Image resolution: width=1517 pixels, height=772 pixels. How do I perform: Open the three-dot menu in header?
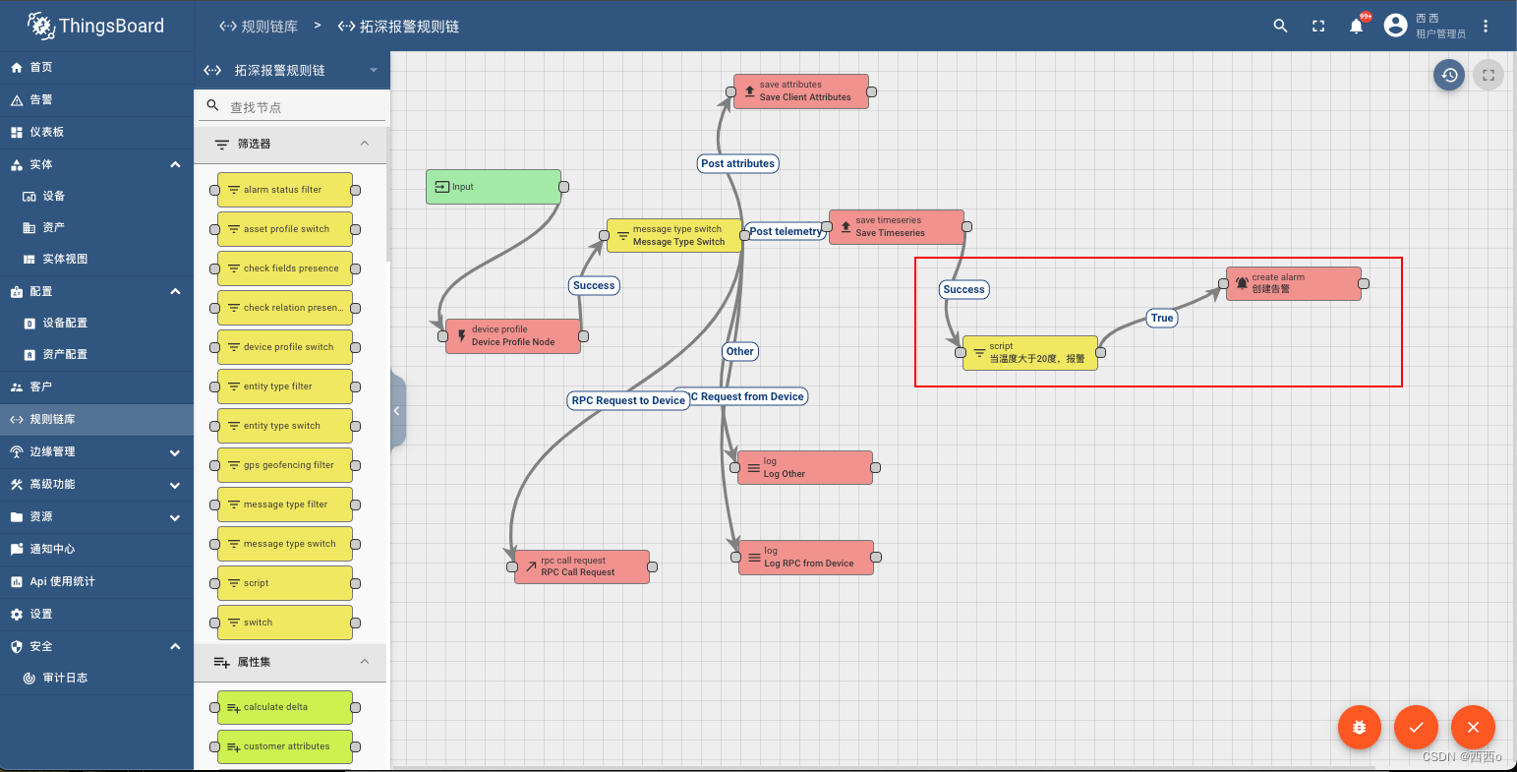tap(1486, 27)
